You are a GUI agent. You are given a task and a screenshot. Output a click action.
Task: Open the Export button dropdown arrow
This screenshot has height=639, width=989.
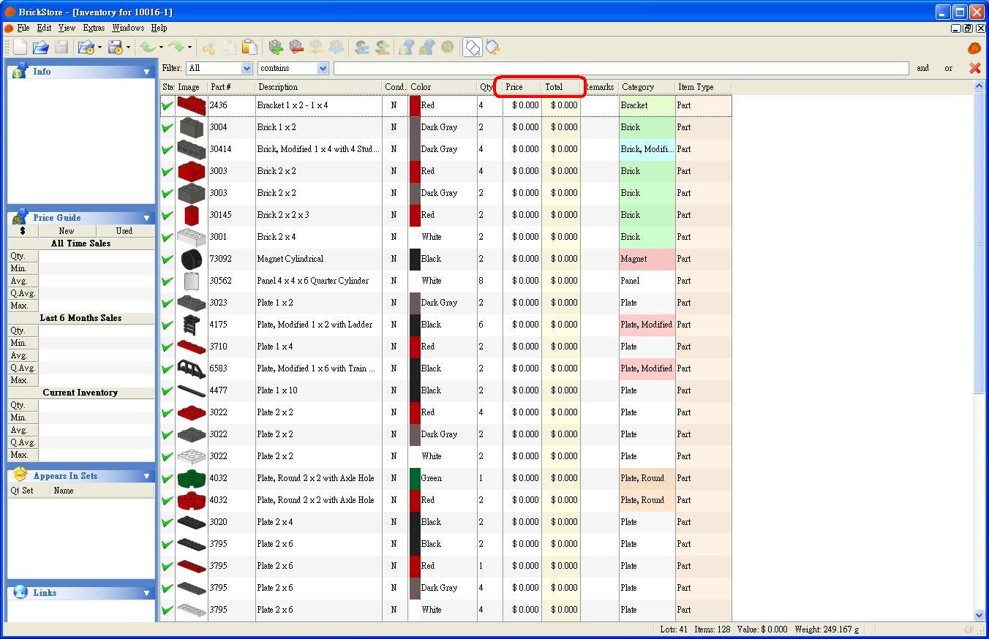tap(128, 48)
